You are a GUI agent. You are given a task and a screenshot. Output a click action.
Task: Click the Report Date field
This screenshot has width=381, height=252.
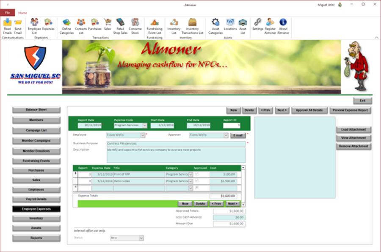[89, 125]
